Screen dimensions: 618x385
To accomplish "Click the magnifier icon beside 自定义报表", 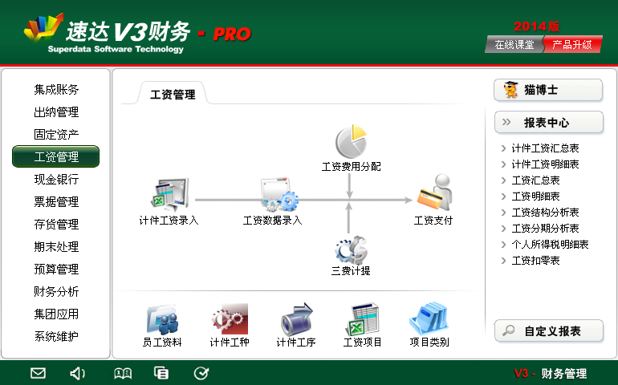I will [508, 330].
